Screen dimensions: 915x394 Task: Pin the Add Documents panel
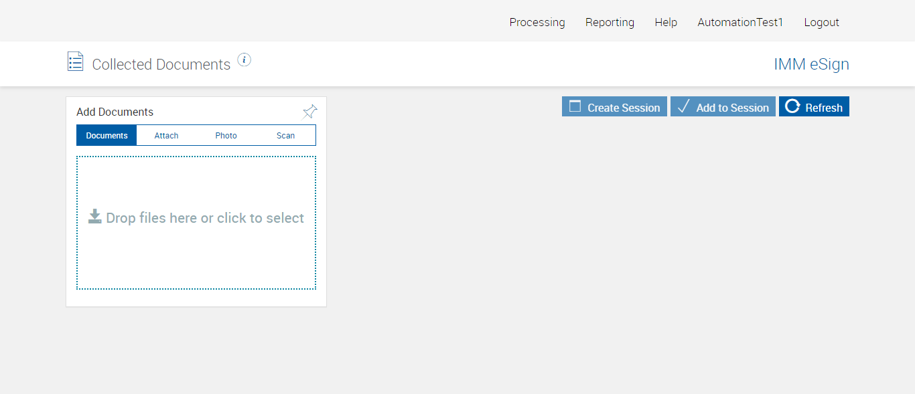(x=309, y=112)
